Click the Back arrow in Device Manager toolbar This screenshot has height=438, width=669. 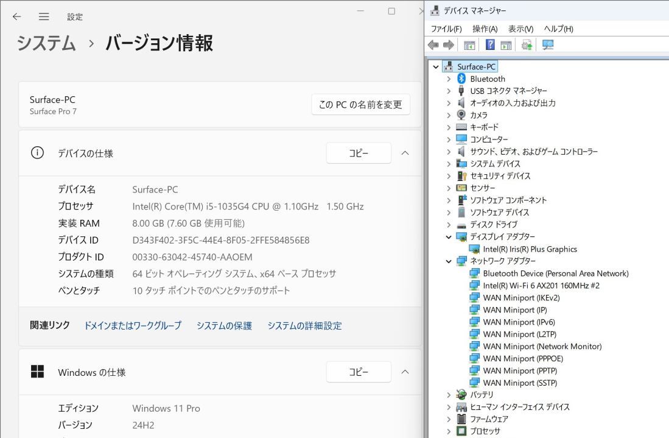coord(433,44)
